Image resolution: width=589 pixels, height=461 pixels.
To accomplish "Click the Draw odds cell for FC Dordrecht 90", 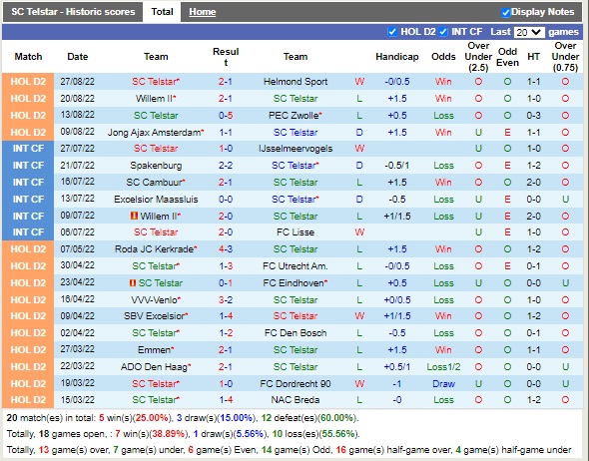I will [x=443, y=383].
